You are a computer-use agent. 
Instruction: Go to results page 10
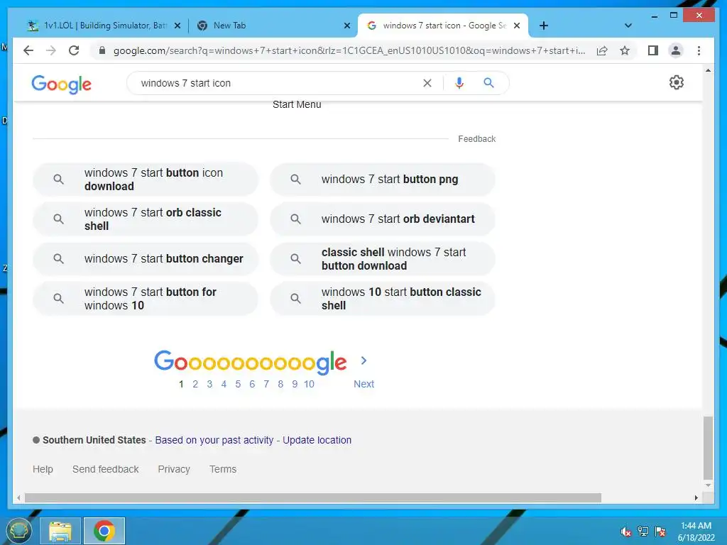[310, 384]
